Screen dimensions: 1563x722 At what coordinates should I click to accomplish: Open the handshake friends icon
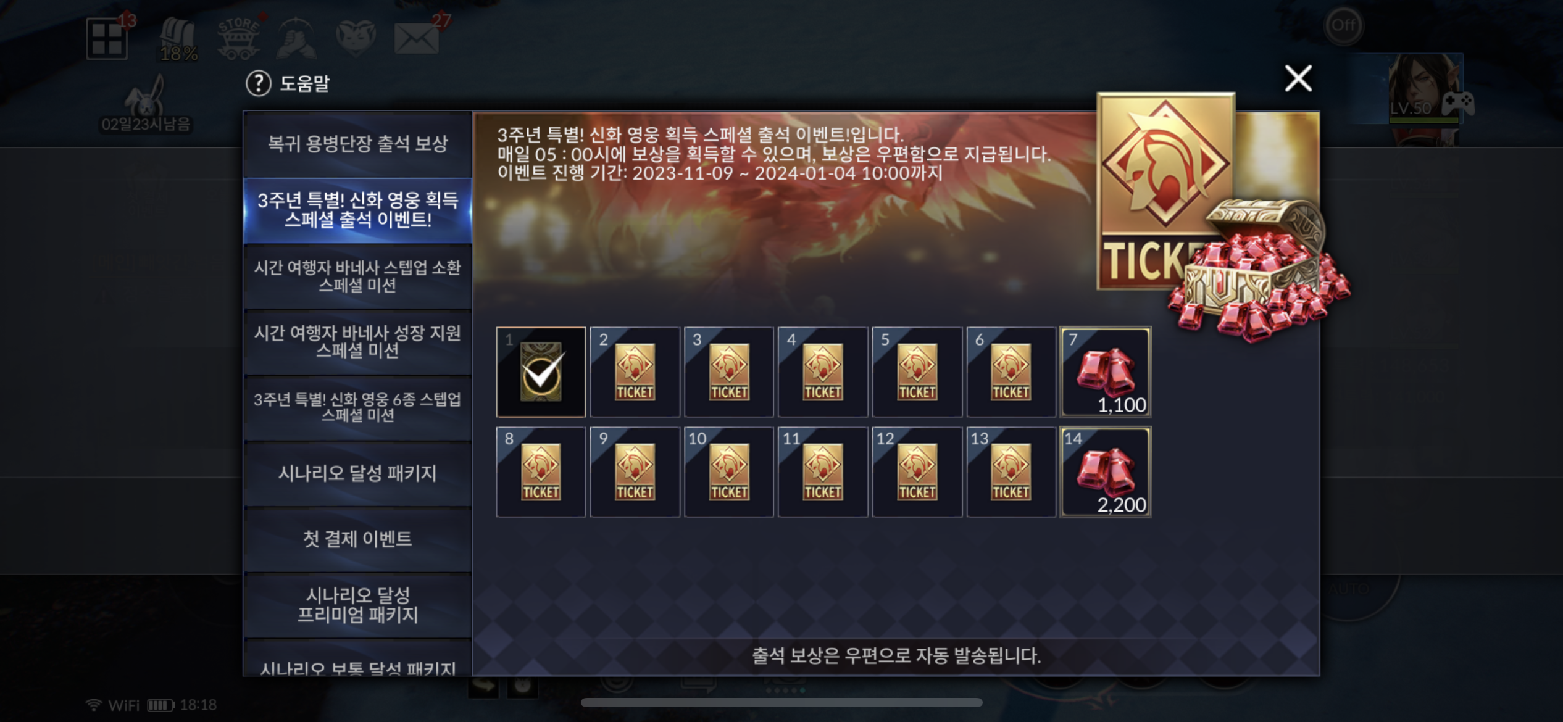pyautogui.click(x=297, y=38)
